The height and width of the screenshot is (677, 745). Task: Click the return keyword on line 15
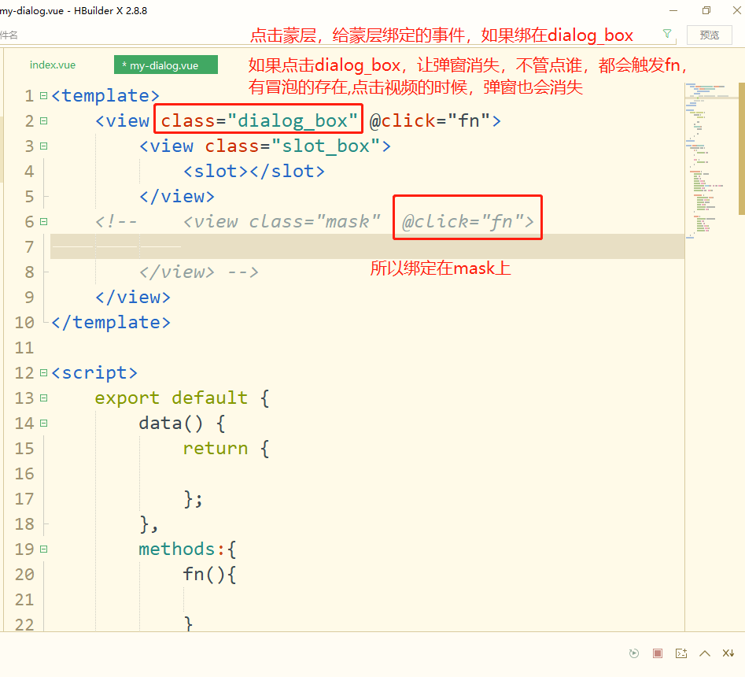coord(216,449)
